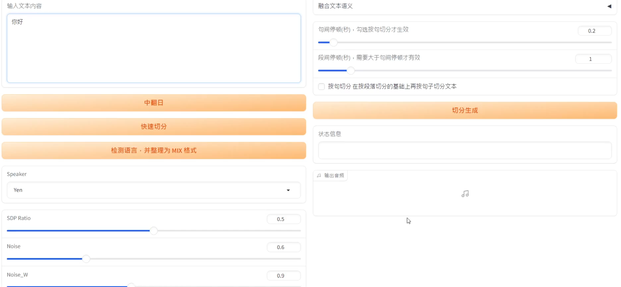Click the 融合文本语义 section title
The height and width of the screenshot is (287, 621).
coord(336,6)
